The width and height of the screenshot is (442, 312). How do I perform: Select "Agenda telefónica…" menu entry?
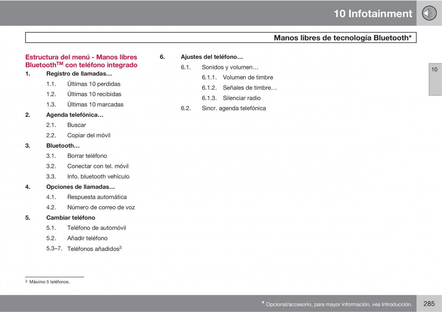tap(75, 115)
